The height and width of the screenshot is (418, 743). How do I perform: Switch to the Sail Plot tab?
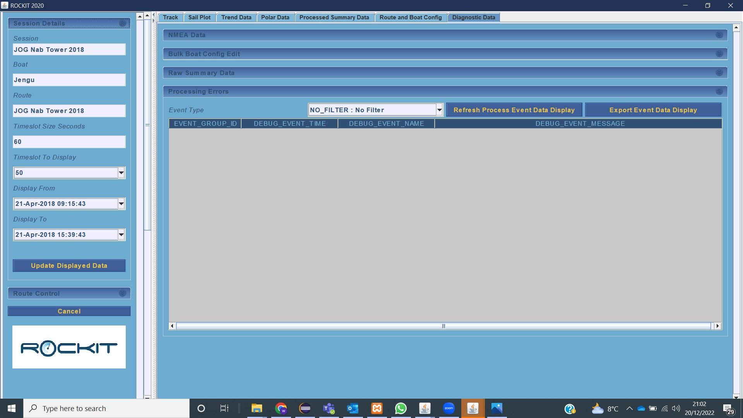pos(199,17)
